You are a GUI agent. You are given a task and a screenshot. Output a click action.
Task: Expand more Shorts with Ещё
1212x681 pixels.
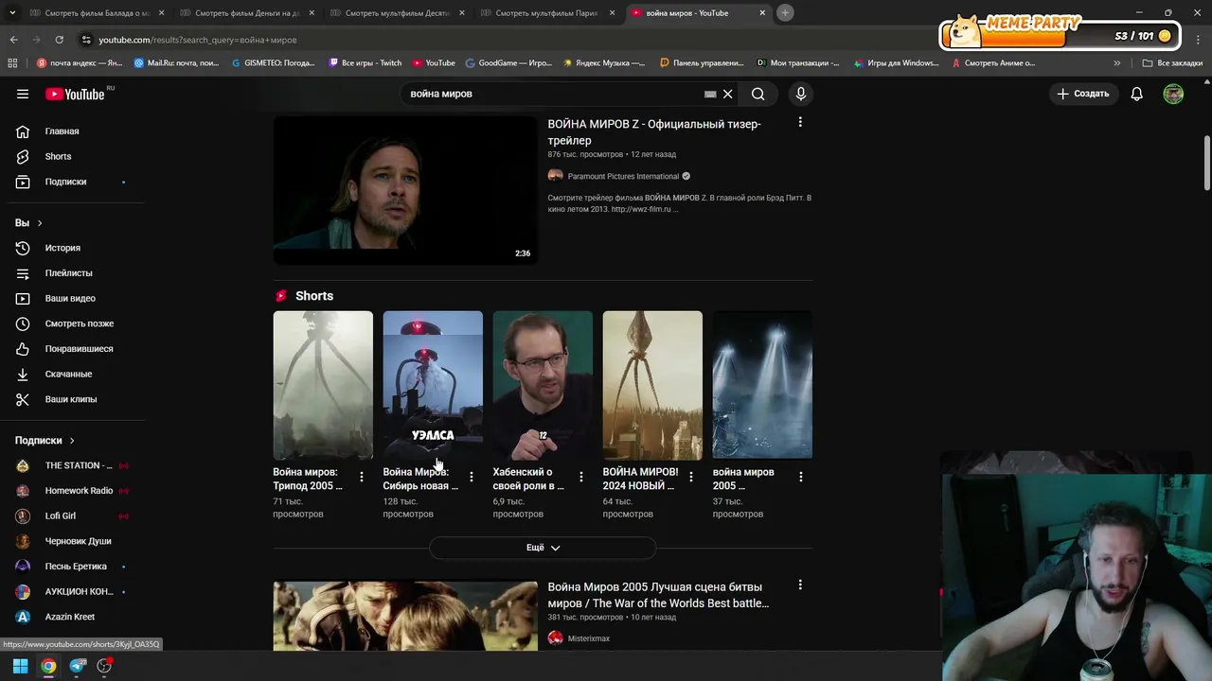pos(543,548)
